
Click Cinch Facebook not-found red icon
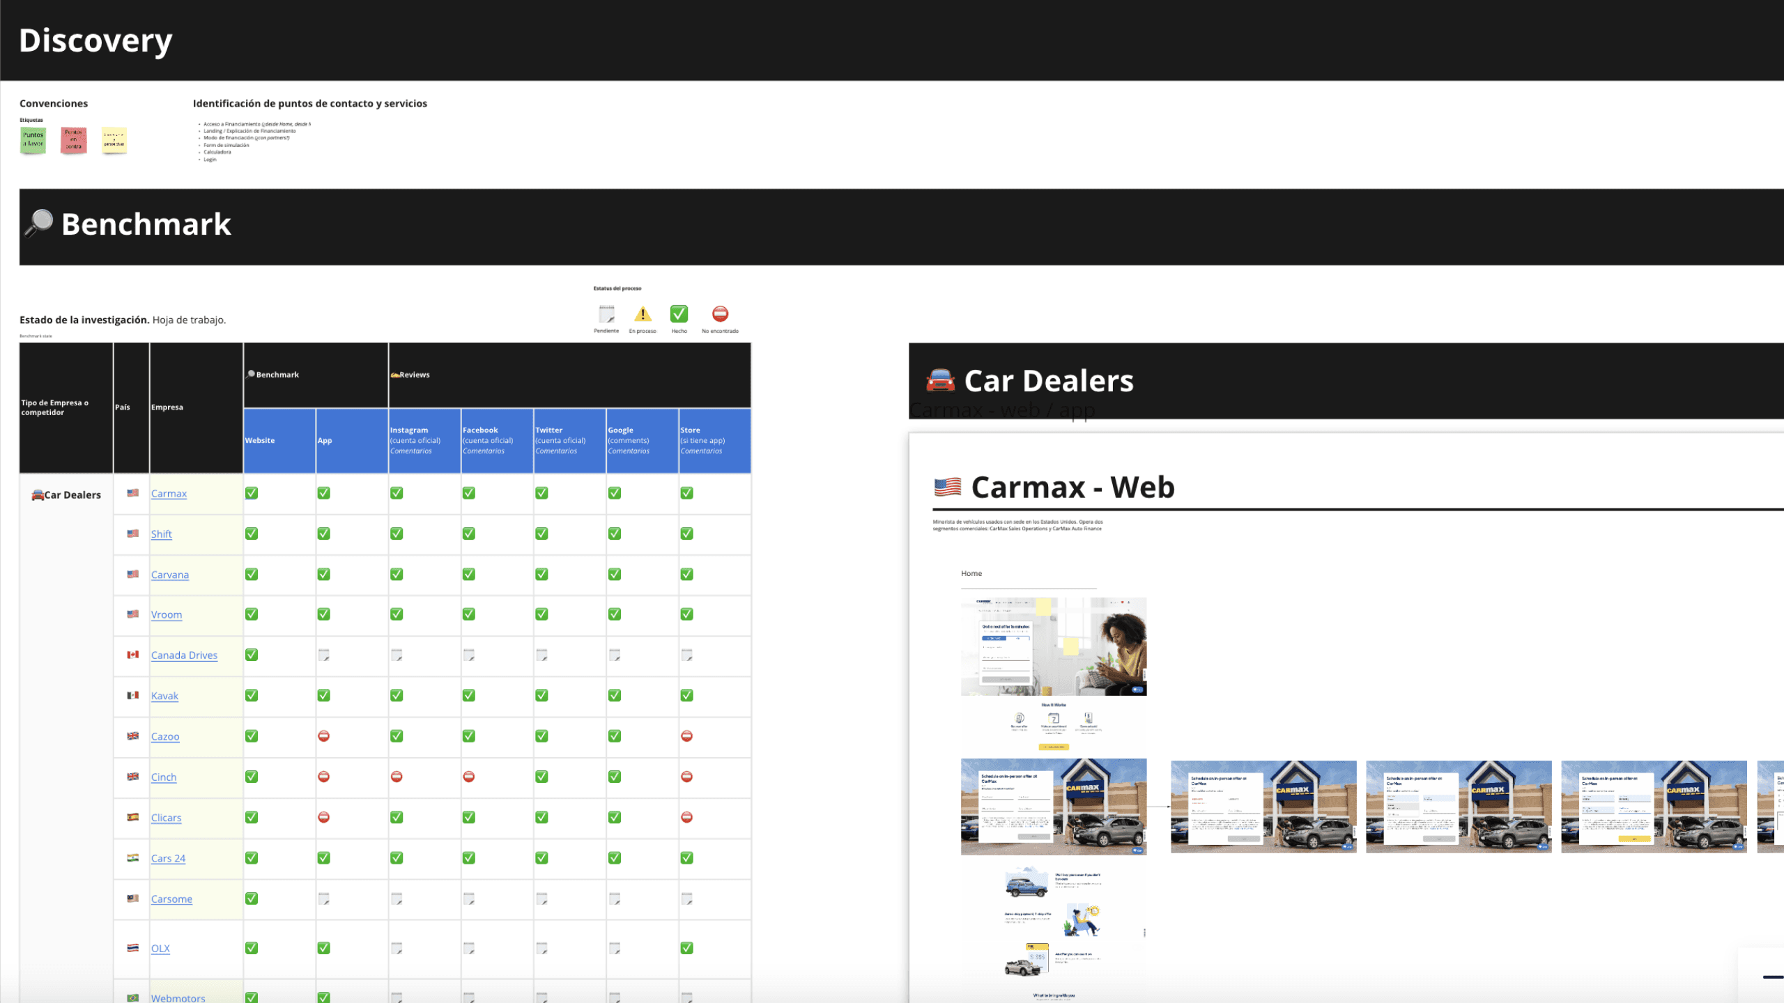coord(469,777)
